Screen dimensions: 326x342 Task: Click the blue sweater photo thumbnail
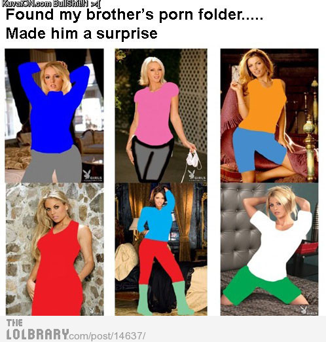(x=54, y=115)
